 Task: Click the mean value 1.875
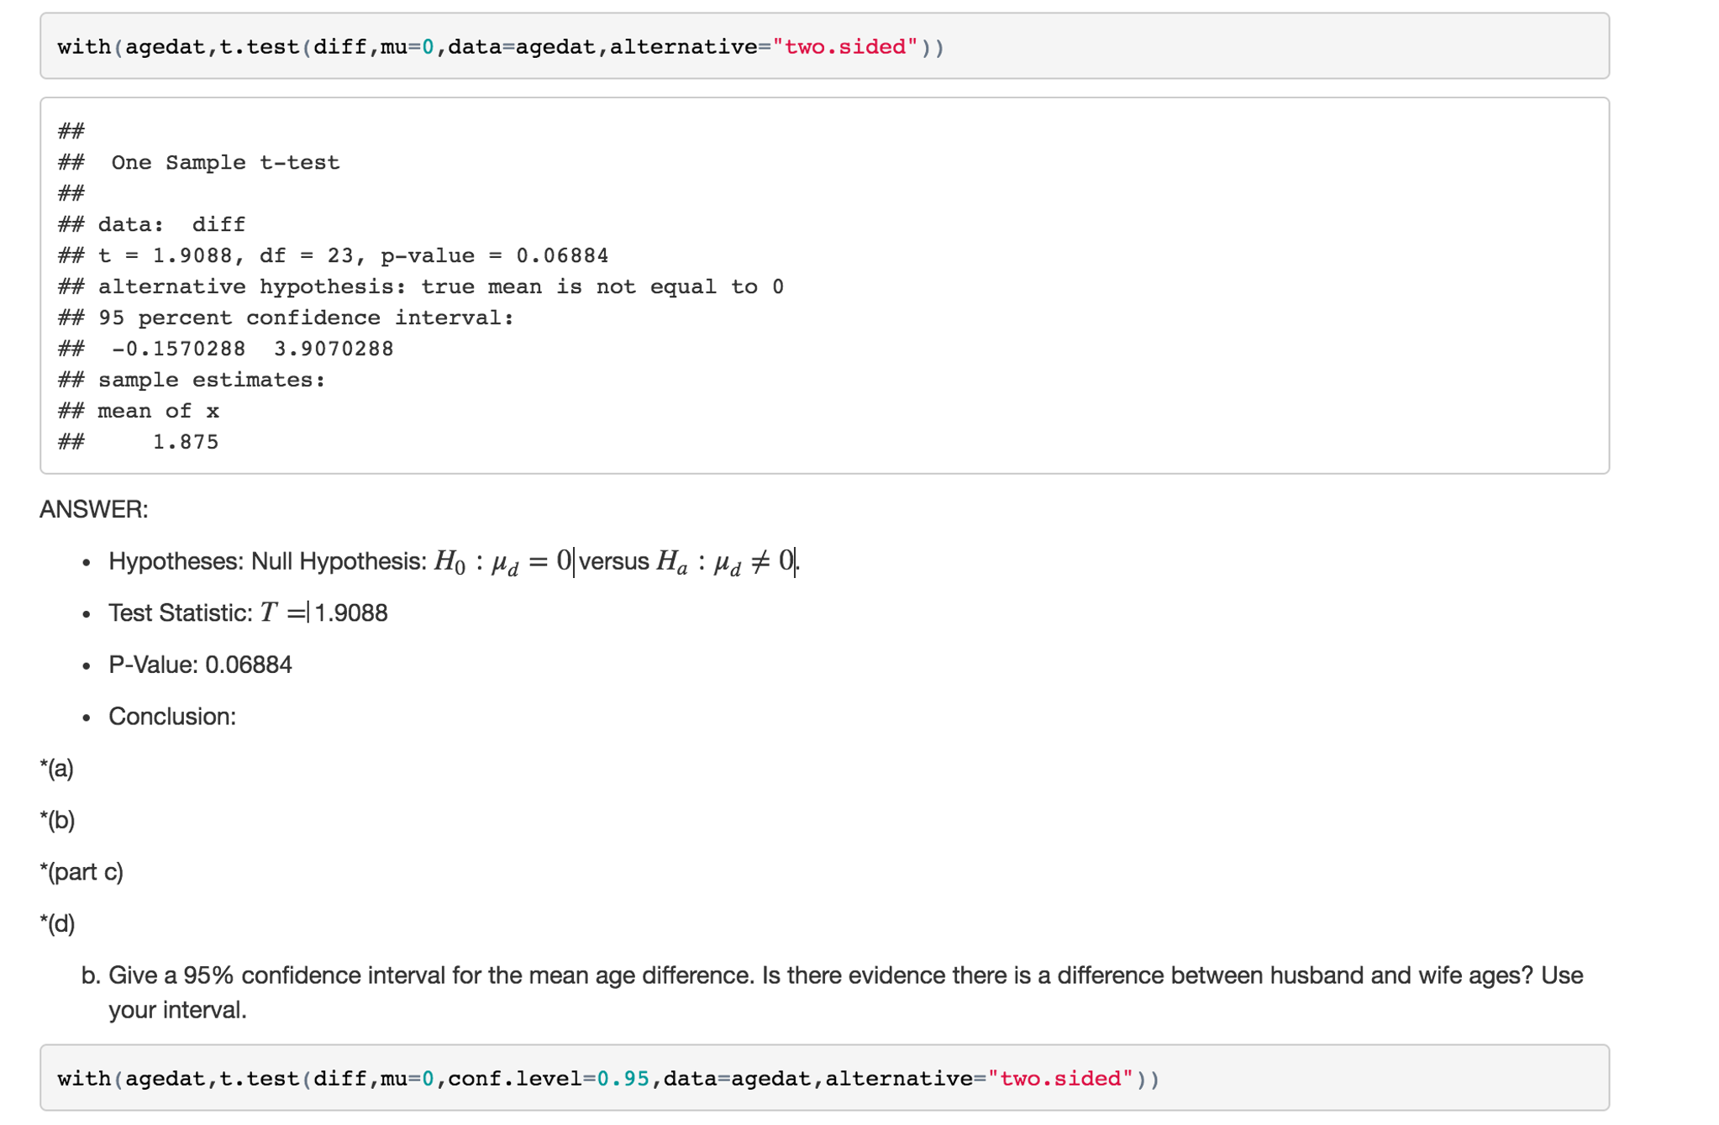(x=185, y=442)
